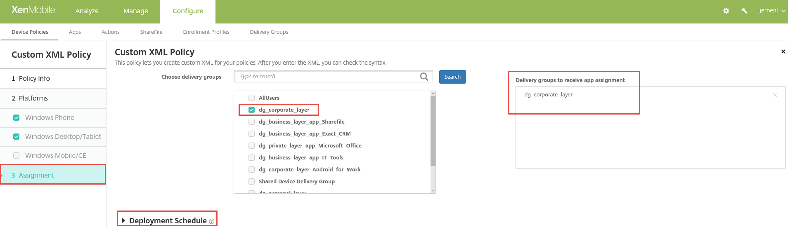Click the blue Search button

[x=452, y=77]
